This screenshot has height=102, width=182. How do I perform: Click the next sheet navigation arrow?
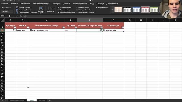point(5,100)
